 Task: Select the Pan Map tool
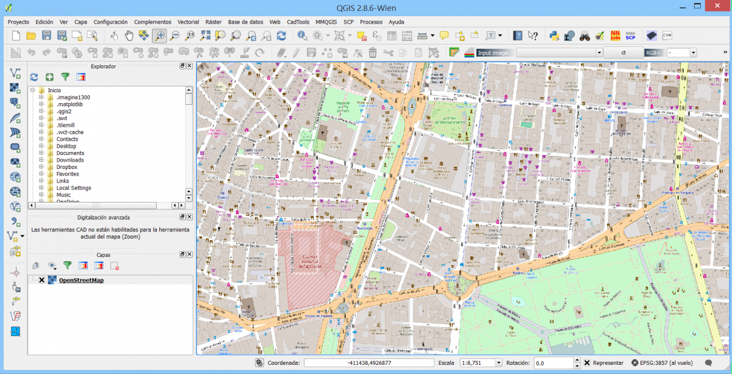click(x=129, y=35)
